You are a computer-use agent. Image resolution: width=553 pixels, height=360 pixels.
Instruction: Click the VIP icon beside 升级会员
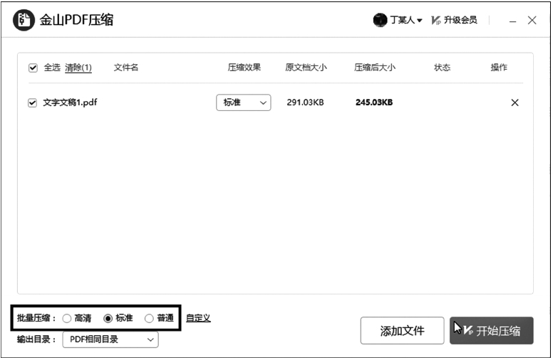[x=436, y=21]
